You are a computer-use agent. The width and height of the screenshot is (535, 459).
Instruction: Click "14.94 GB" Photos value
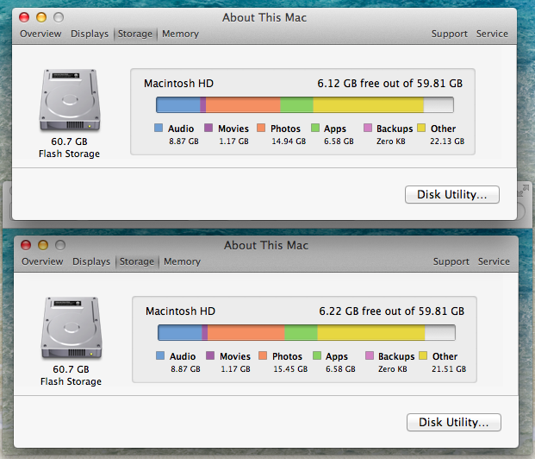pos(289,141)
